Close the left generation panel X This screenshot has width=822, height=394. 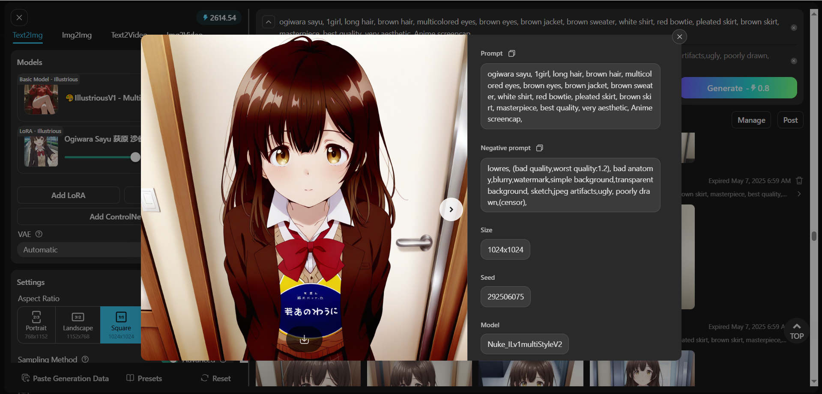19,18
